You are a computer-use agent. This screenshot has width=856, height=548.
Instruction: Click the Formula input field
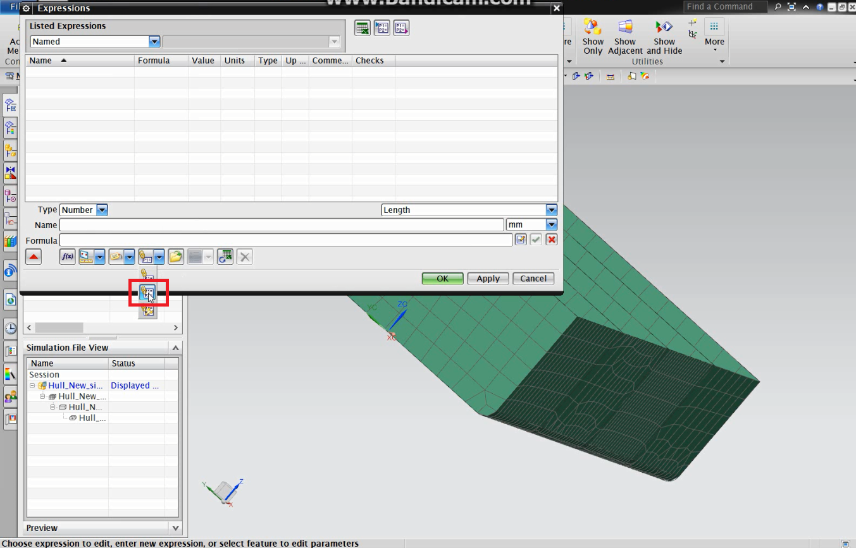click(x=286, y=240)
